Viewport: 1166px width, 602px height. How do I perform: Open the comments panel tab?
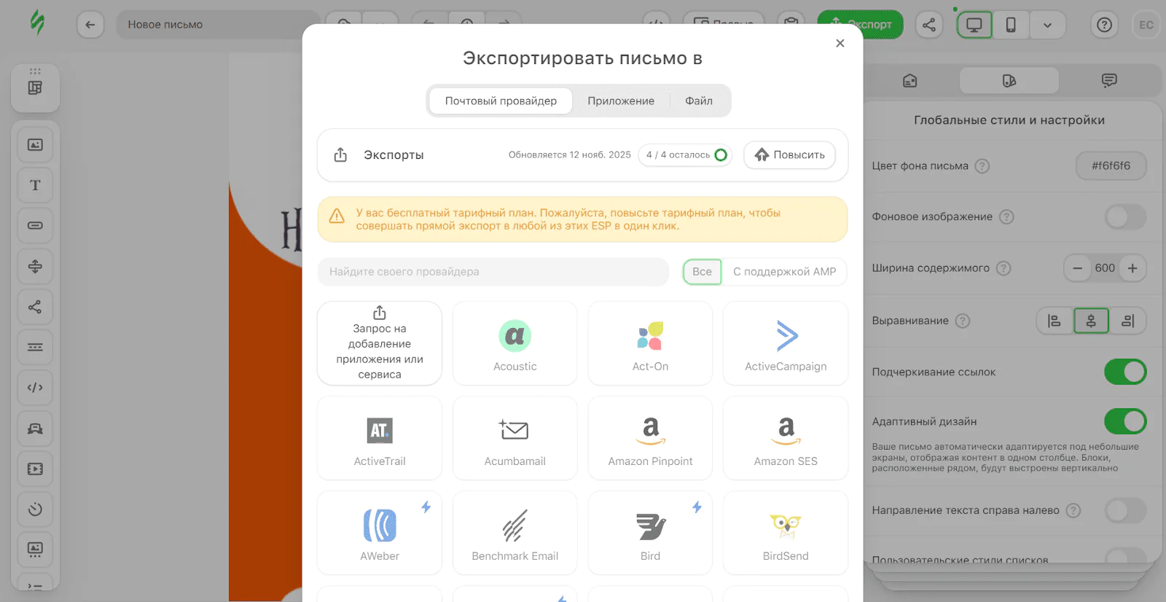[1109, 80]
